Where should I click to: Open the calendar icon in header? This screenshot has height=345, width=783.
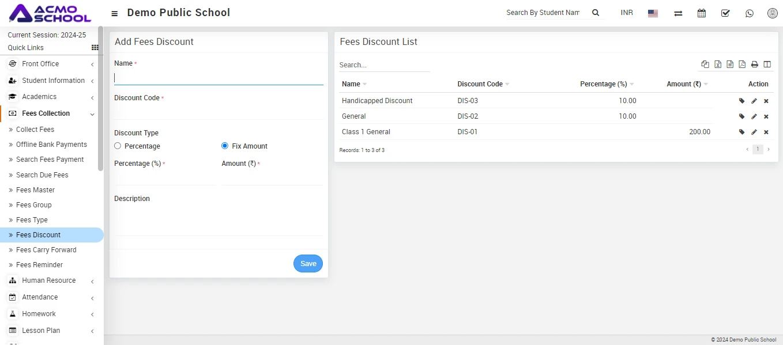(x=702, y=13)
